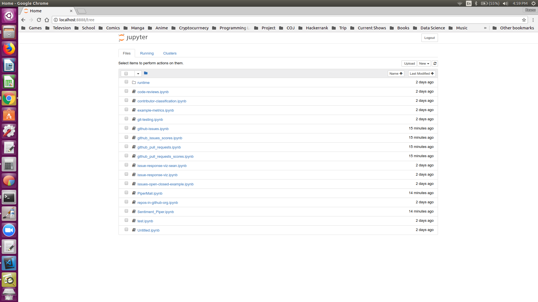538x302 pixels.
Task: Open the github-issues.ipynb notebook
Action: click(x=153, y=129)
